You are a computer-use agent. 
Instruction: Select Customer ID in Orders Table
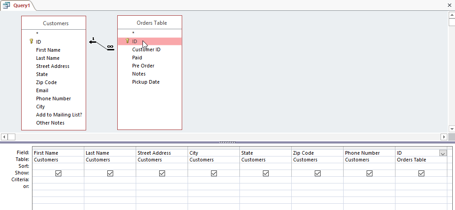tap(146, 49)
